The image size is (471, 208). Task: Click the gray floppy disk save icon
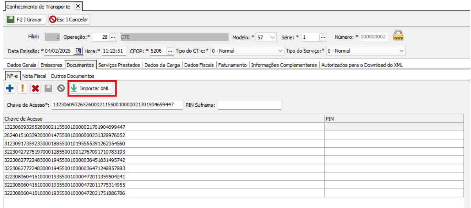click(48, 88)
